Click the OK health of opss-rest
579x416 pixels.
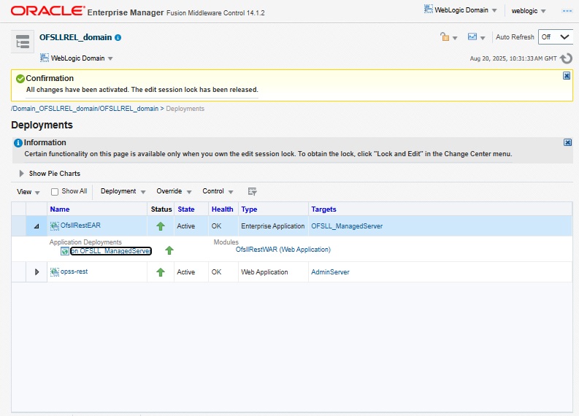point(216,272)
